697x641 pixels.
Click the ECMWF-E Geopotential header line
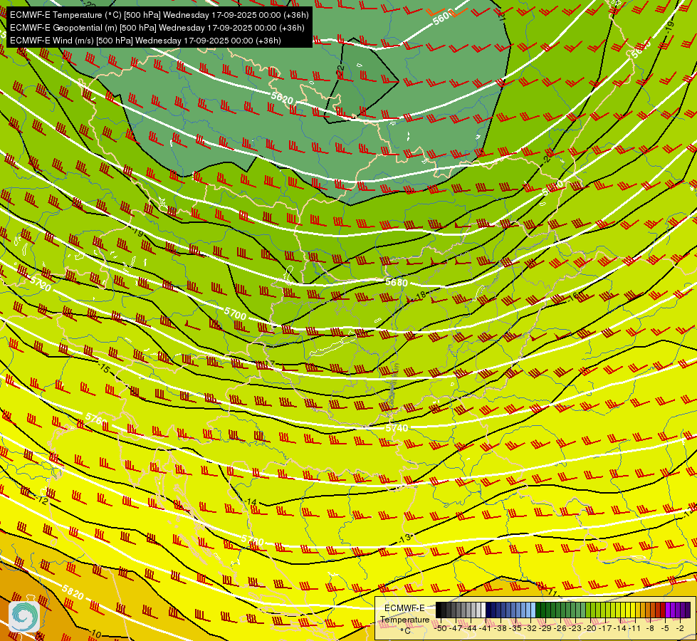pyautogui.click(x=157, y=28)
